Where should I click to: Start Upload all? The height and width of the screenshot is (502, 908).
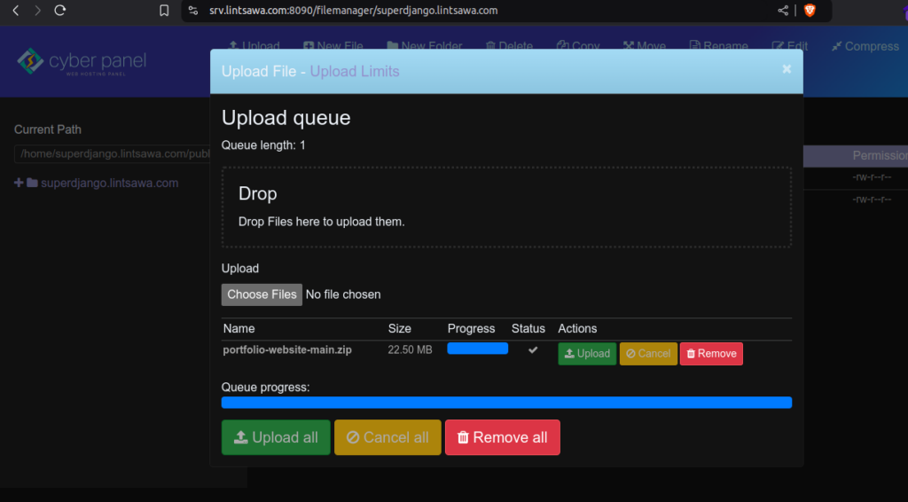point(276,437)
